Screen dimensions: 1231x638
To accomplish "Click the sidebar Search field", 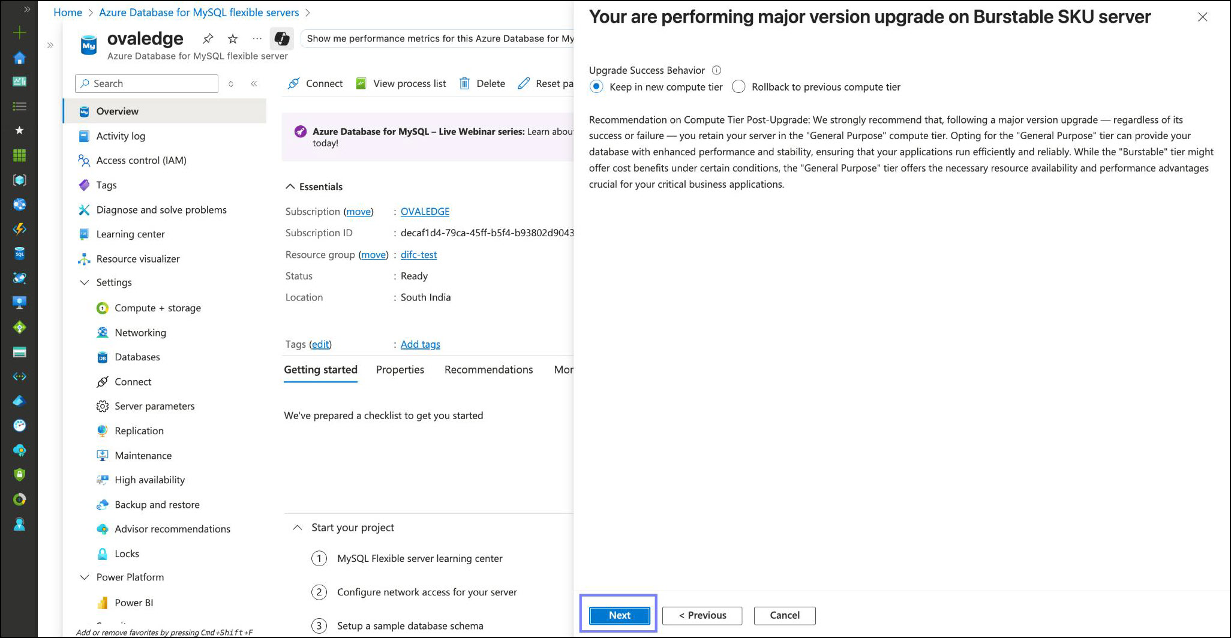I will click(x=147, y=83).
